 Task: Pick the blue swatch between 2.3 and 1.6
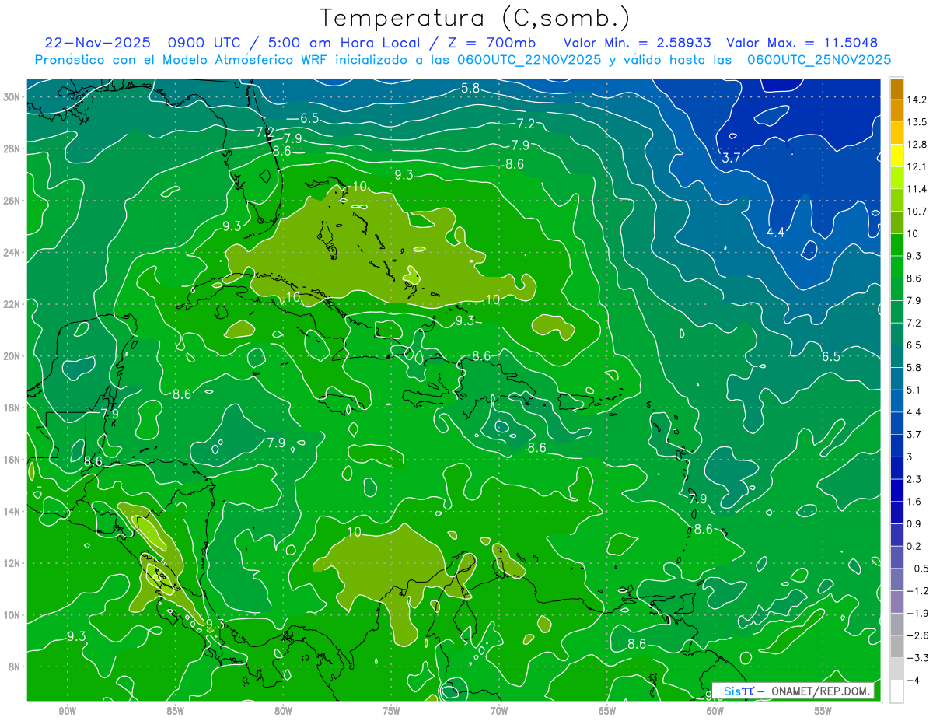[896, 490]
